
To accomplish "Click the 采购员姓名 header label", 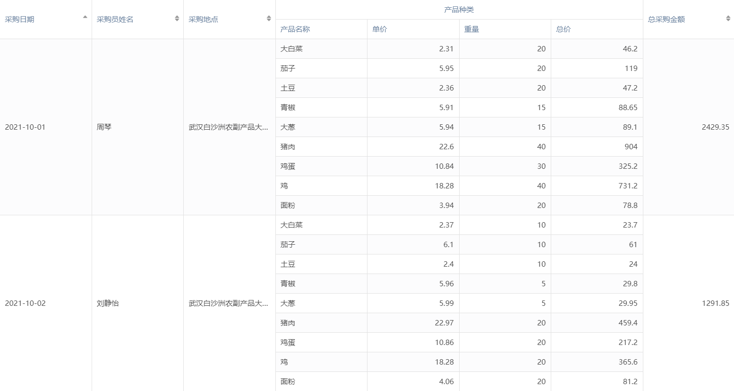I will pos(115,20).
